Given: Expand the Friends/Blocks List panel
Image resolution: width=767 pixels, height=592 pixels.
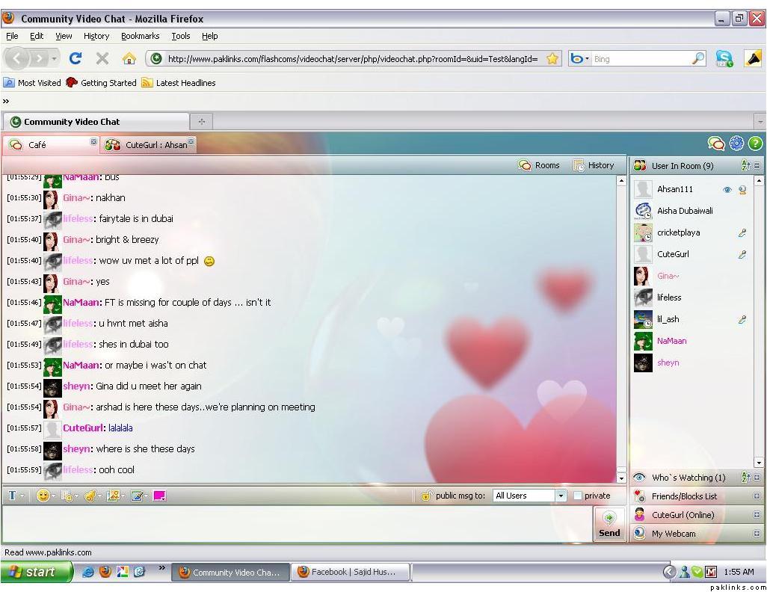Looking at the screenshot, I should coord(757,496).
